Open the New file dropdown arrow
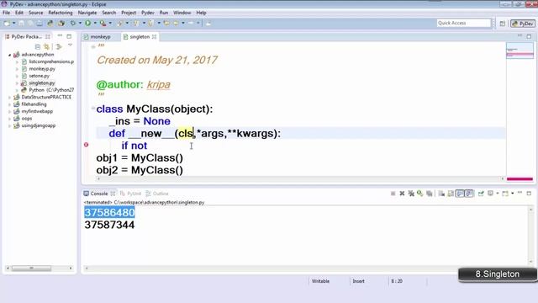Screen dimensions: 538x303 click(x=14, y=23)
